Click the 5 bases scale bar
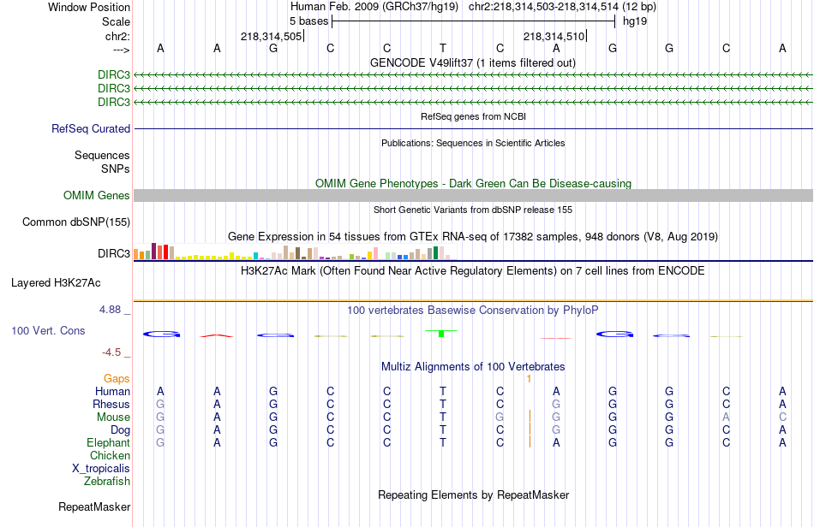This screenshot has width=814, height=527. coord(473,21)
